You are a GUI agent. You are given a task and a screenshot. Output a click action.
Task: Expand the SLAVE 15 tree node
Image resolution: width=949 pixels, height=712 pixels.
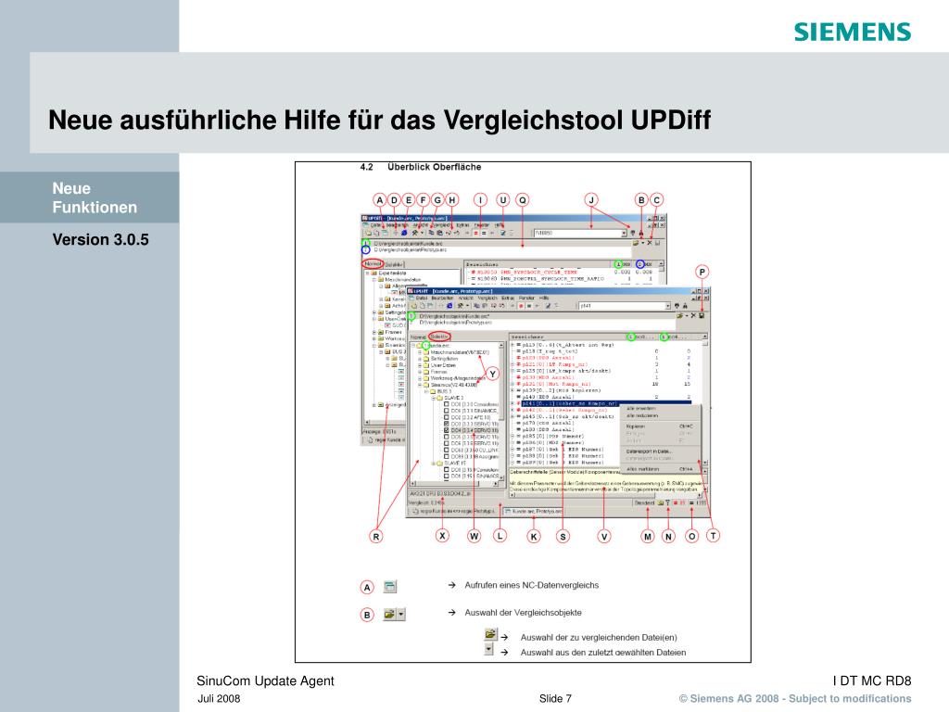tap(434, 464)
